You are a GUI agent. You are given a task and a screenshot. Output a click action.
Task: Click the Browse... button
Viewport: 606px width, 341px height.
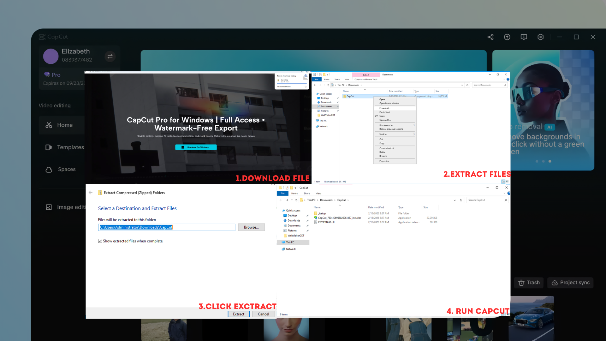(x=251, y=227)
